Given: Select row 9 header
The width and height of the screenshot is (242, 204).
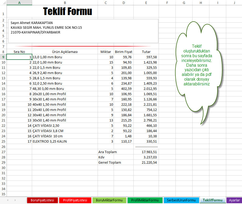Looking at the screenshot, I should (x=3, y=57).
